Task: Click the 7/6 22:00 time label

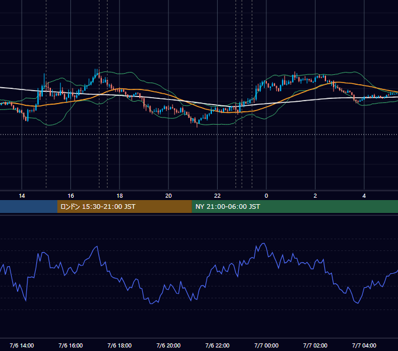Action: [217, 345]
